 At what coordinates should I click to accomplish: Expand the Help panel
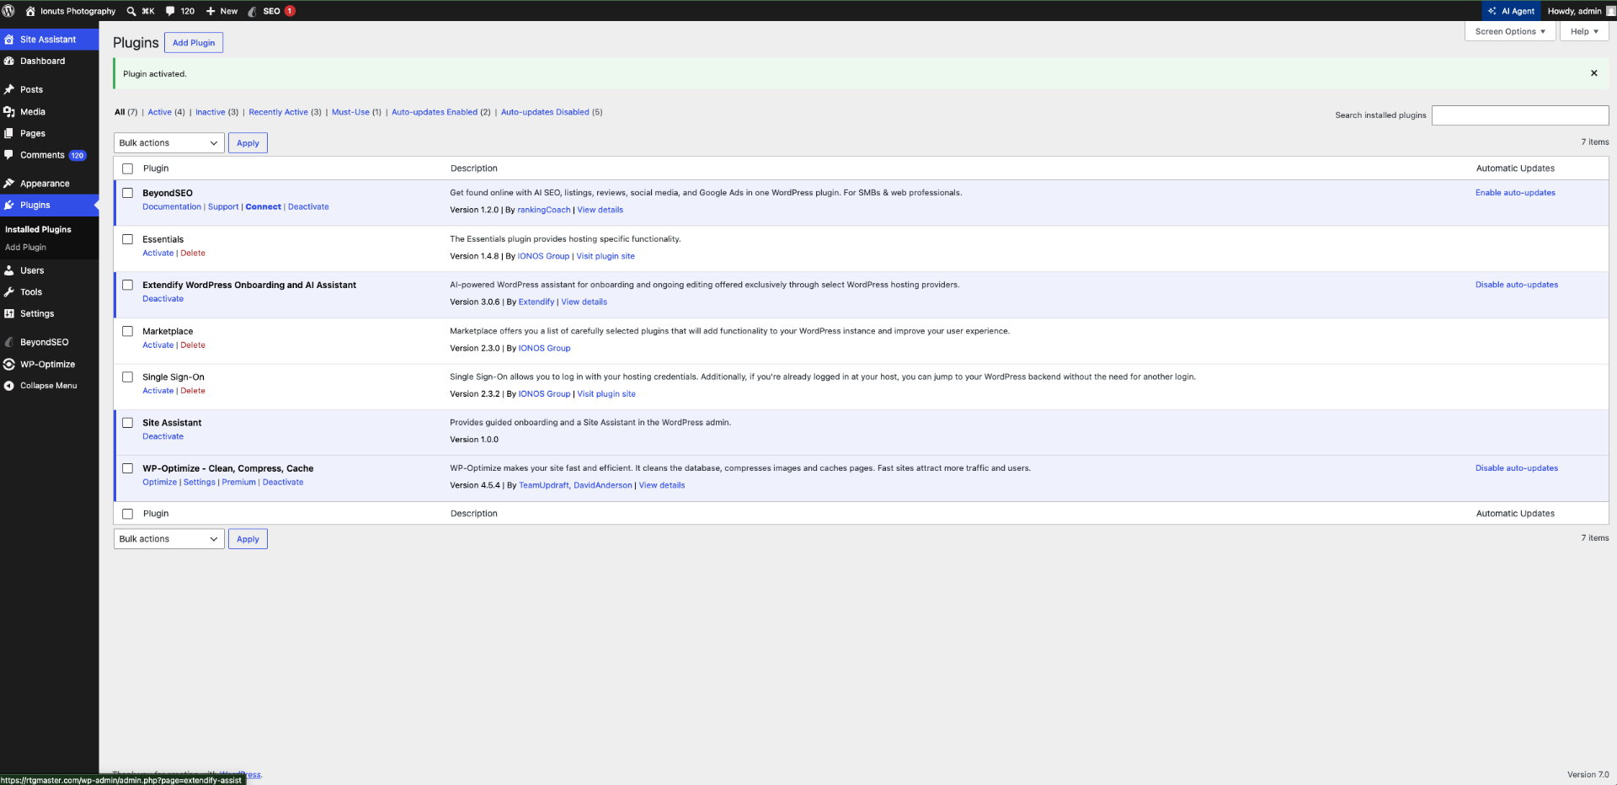pyautogui.click(x=1584, y=31)
